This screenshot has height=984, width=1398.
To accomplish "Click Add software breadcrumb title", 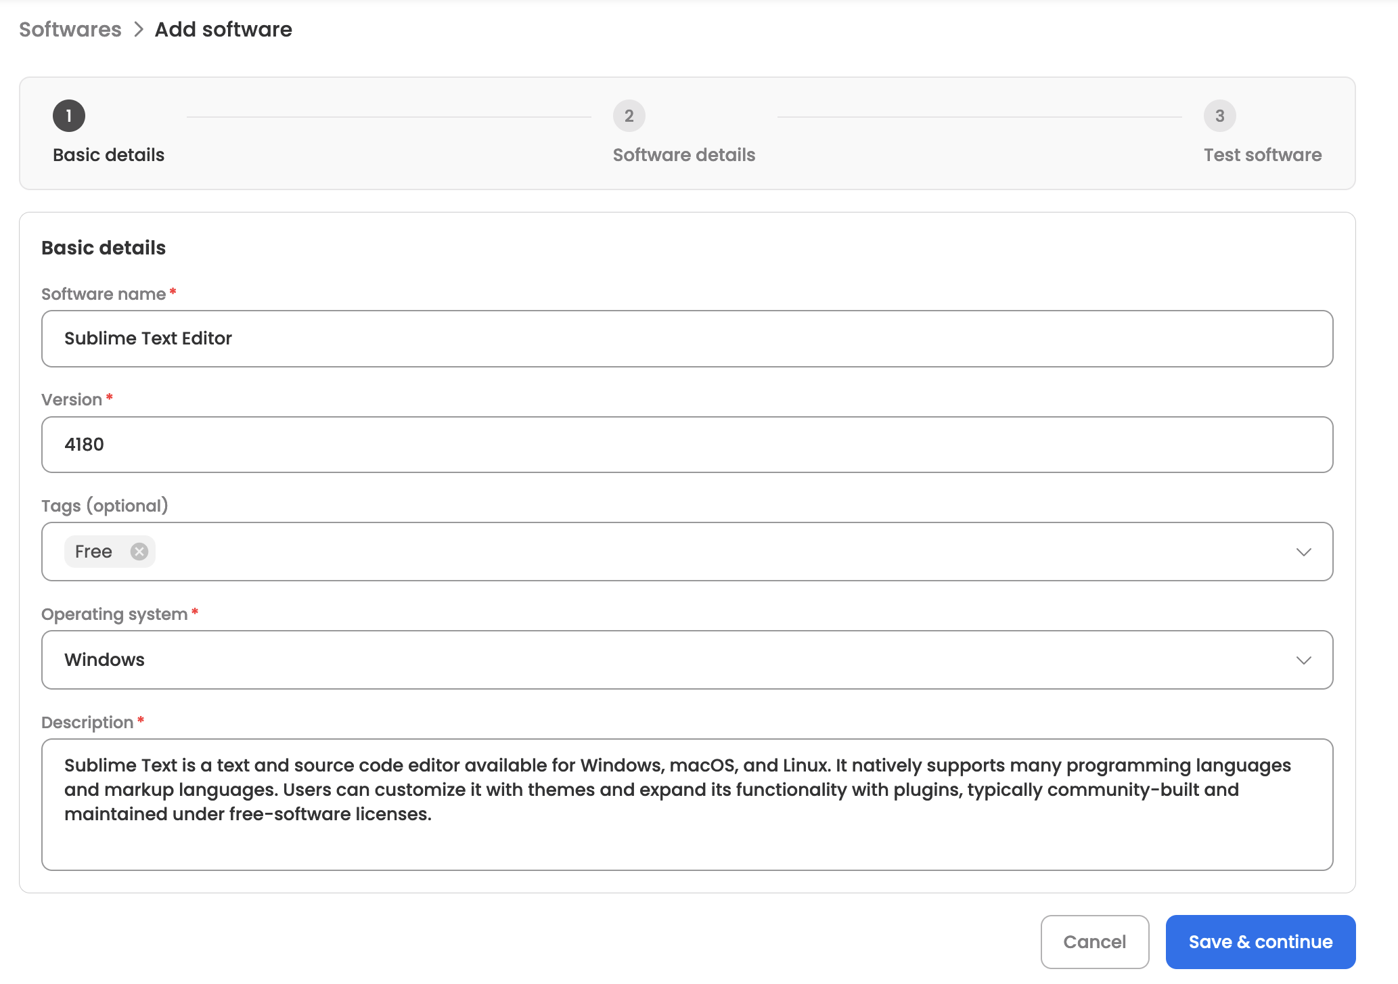I will pos(223,30).
